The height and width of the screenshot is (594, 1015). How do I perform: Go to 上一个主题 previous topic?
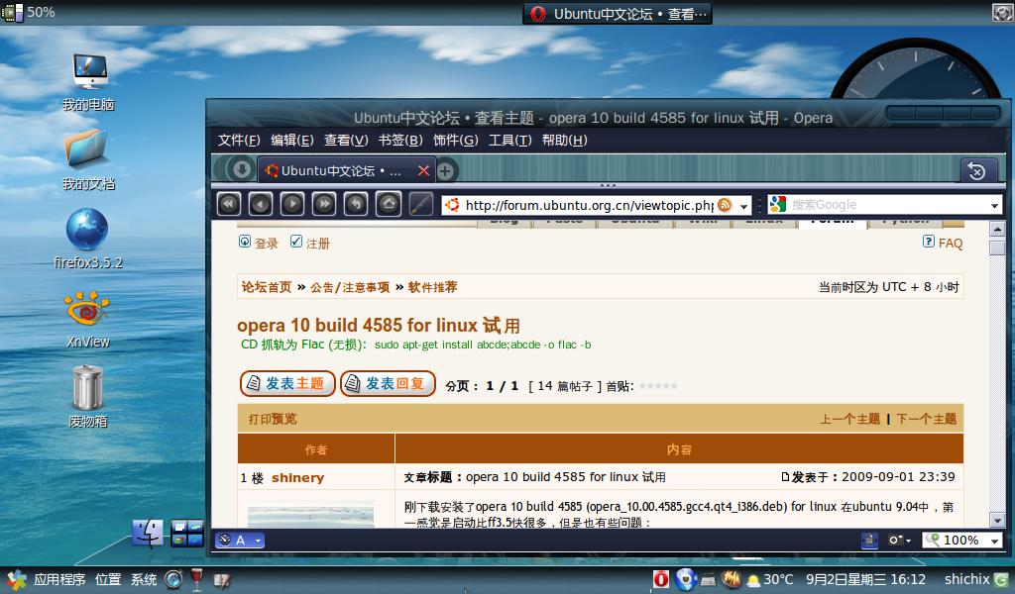click(849, 419)
